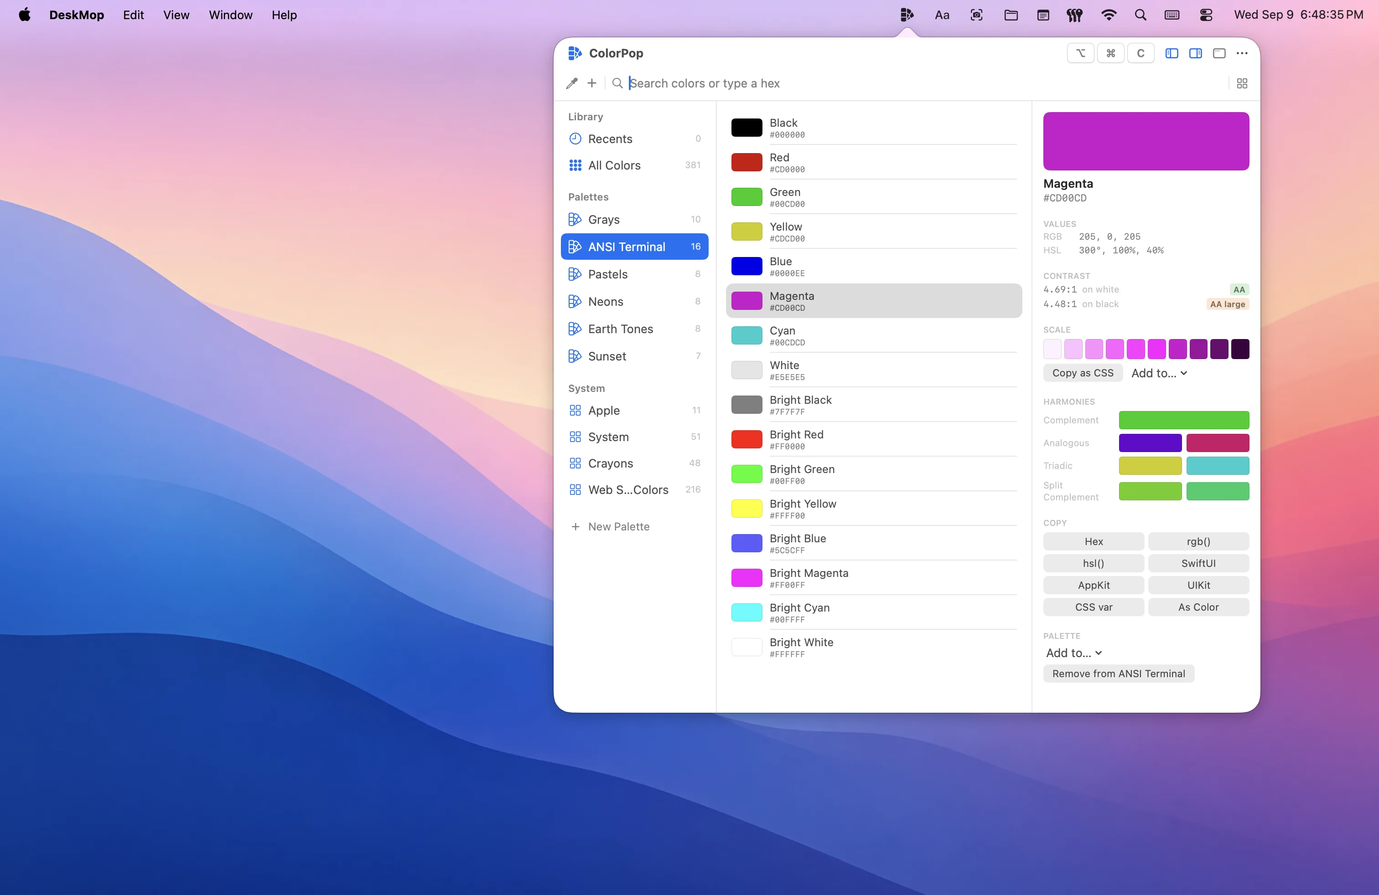The height and width of the screenshot is (895, 1379).
Task: Copy color as UIKit
Action: [1198, 586]
